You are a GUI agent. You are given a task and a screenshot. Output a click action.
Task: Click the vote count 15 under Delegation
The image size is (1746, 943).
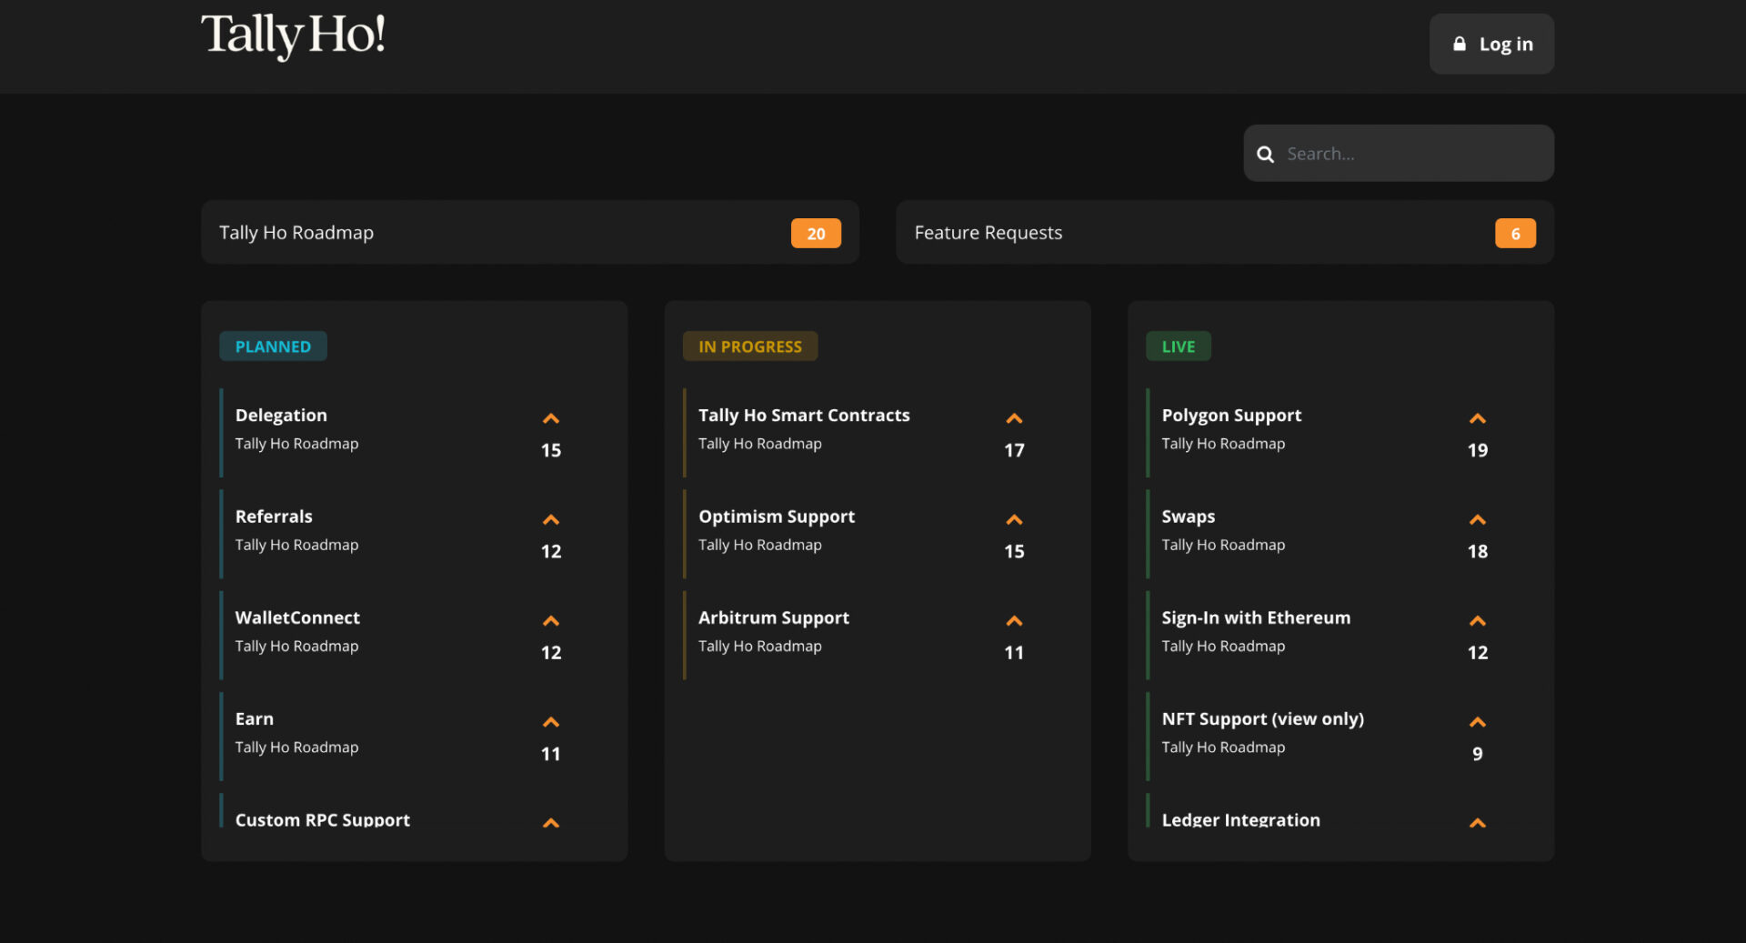551,450
